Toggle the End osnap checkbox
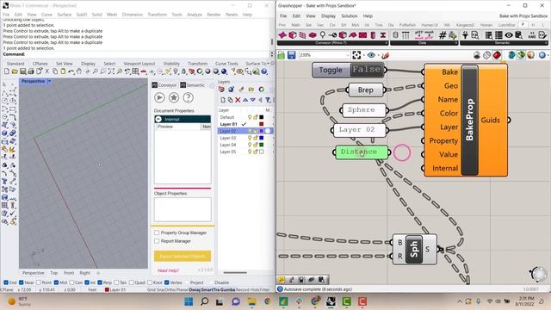The image size is (551, 310). click(6, 282)
